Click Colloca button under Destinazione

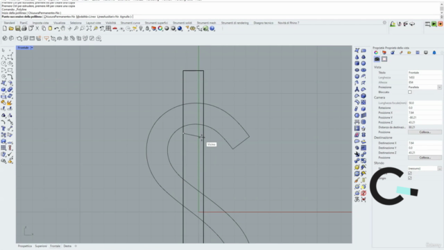coord(425,158)
